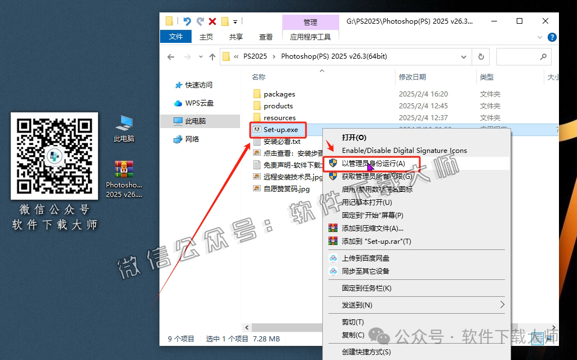Click the WinRAR icon beside 添加到压缩文件(A)
Image resolution: width=577 pixels, height=360 pixels.
pos(332,227)
